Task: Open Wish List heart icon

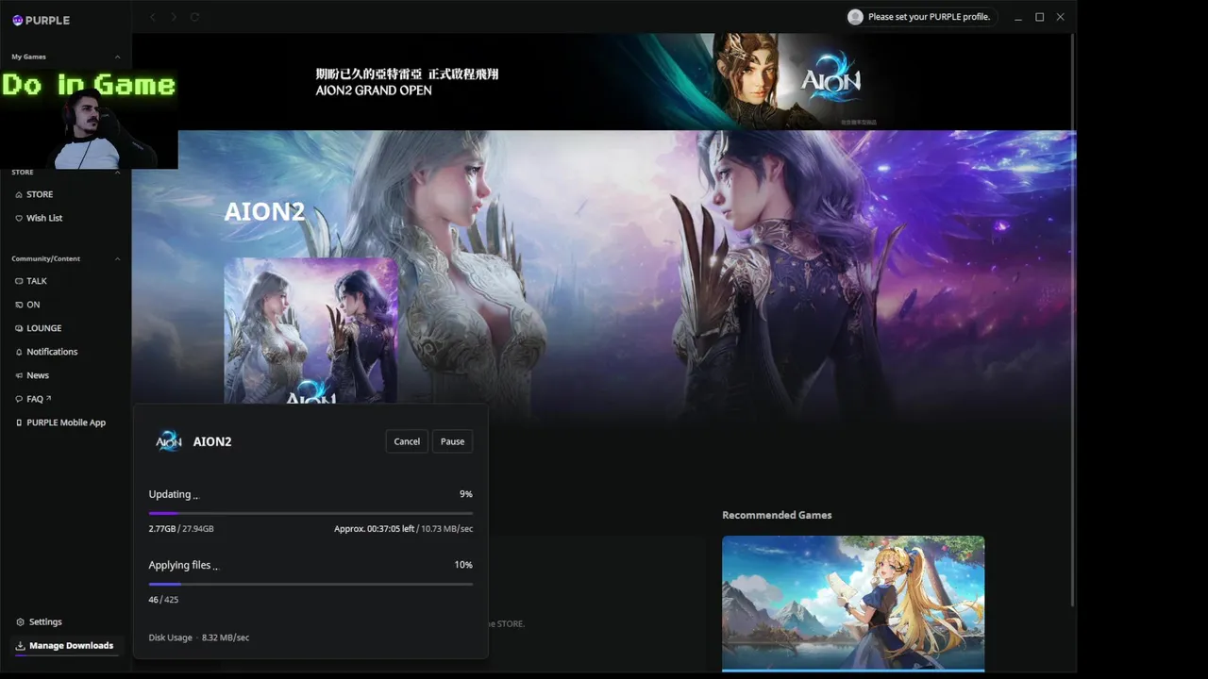Action: click(x=19, y=218)
